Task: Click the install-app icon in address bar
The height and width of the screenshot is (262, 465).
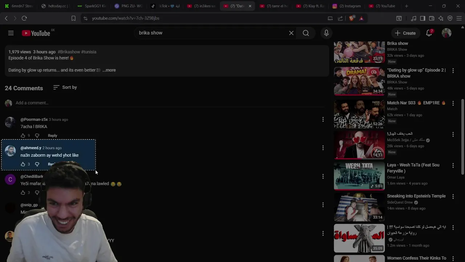Action: tap(330, 18)
